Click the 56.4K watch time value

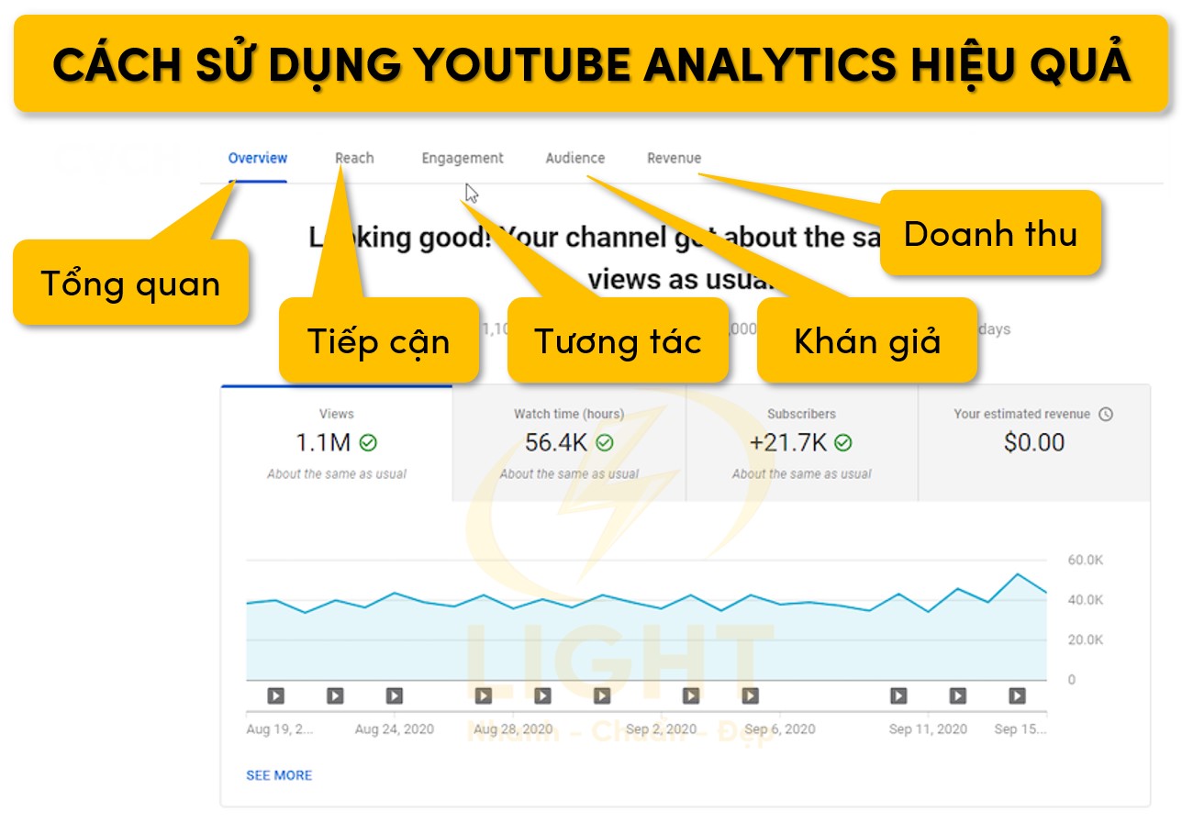click(556, 443)
